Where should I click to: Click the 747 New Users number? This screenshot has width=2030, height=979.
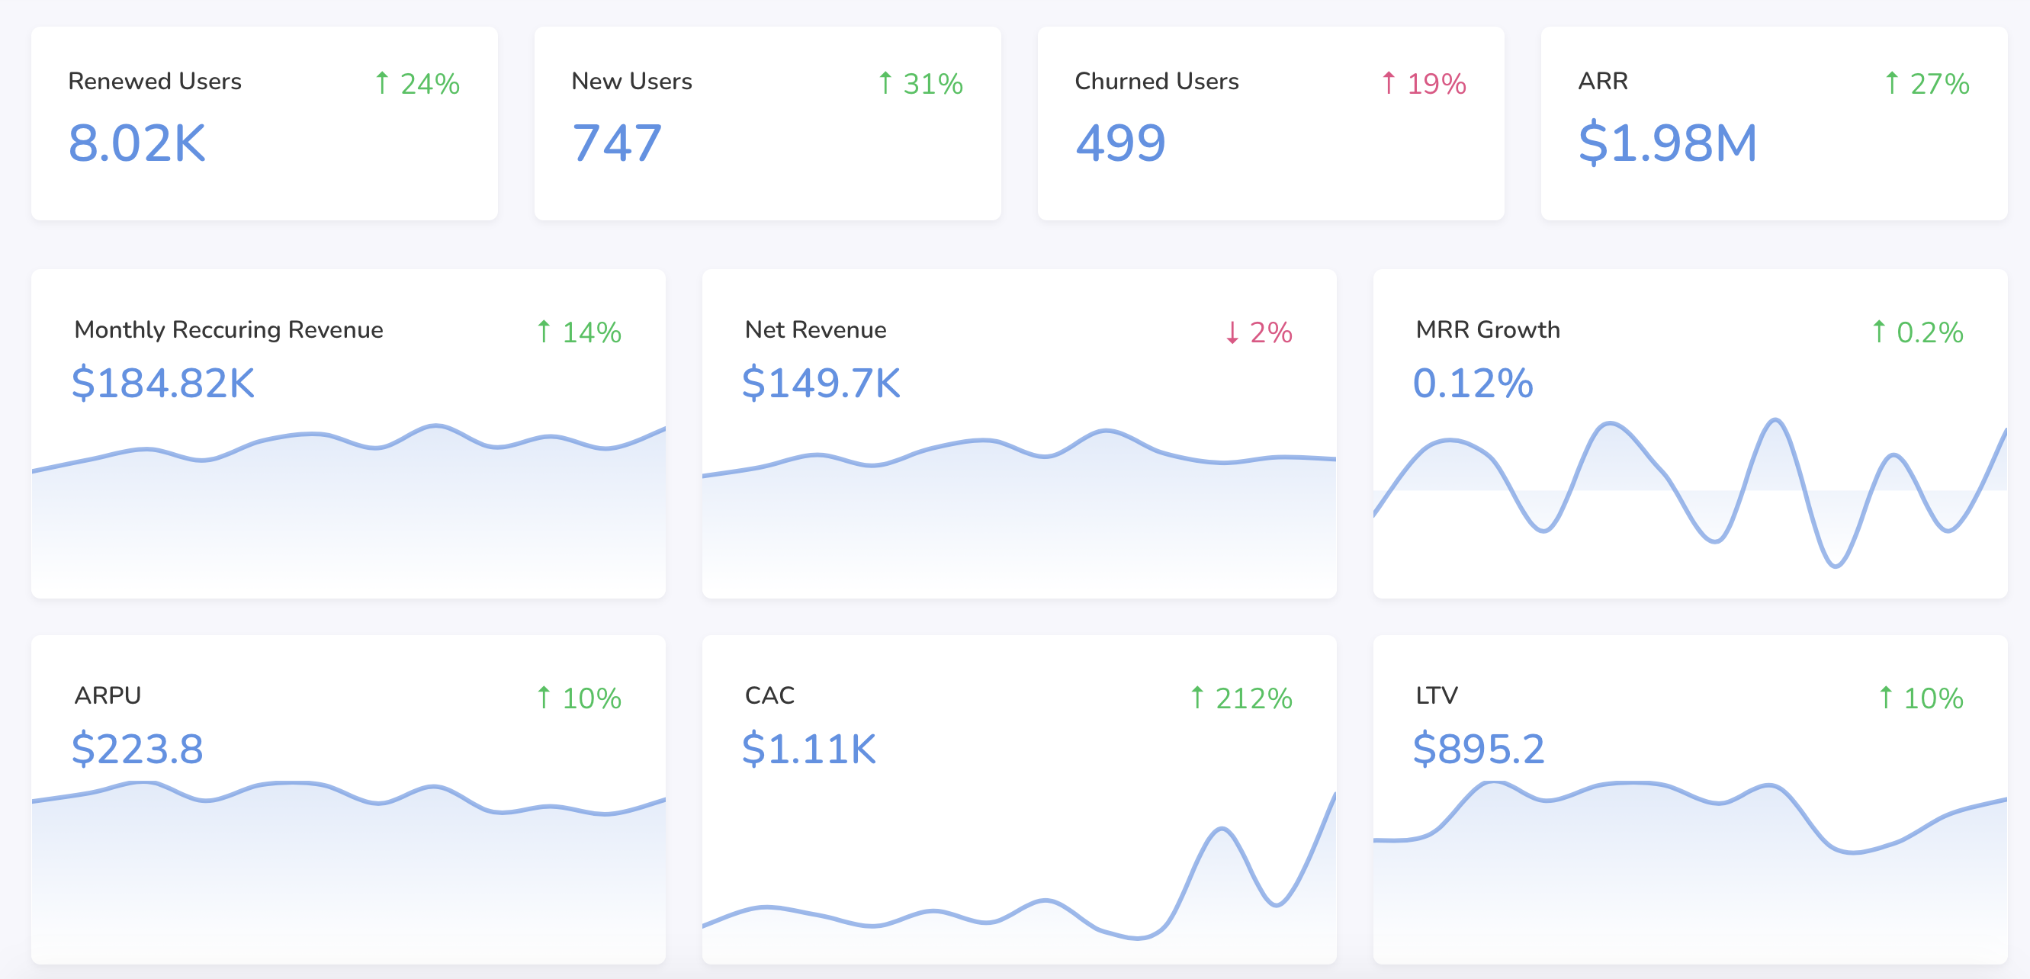tap(616, 143)
